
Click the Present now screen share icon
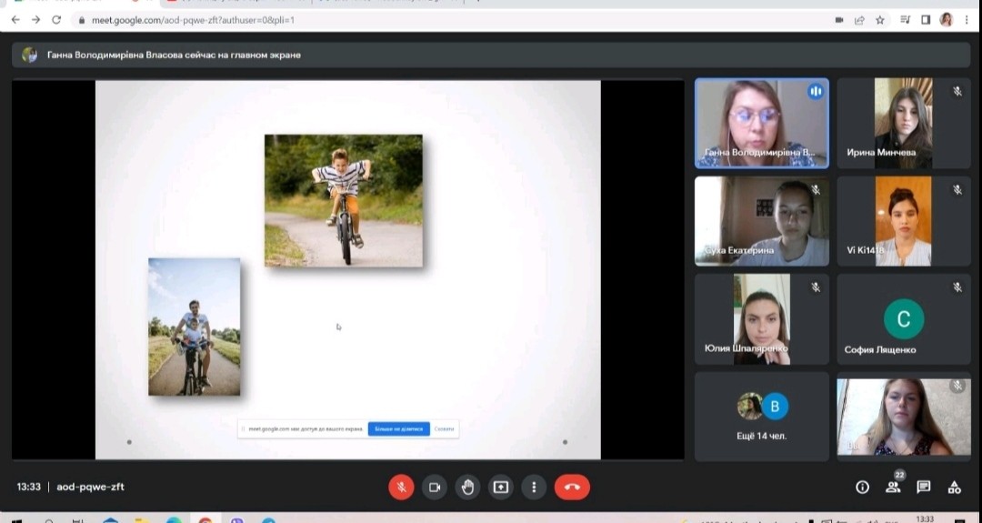[500, 488]
